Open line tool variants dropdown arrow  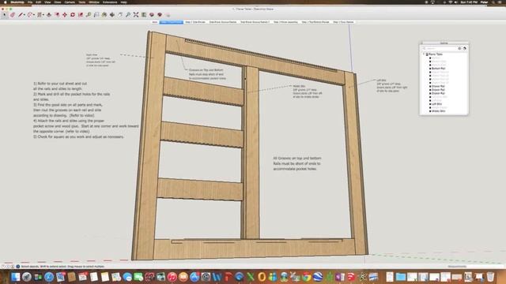tap(25, 15)
